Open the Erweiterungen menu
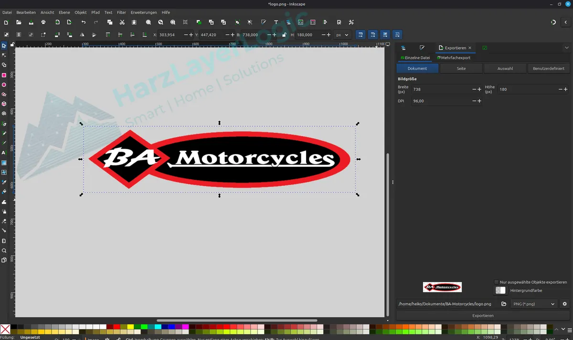573x340 pixels. 144,12
